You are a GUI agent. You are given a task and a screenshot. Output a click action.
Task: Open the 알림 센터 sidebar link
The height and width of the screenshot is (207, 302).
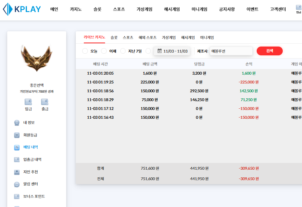coord(30,184)
